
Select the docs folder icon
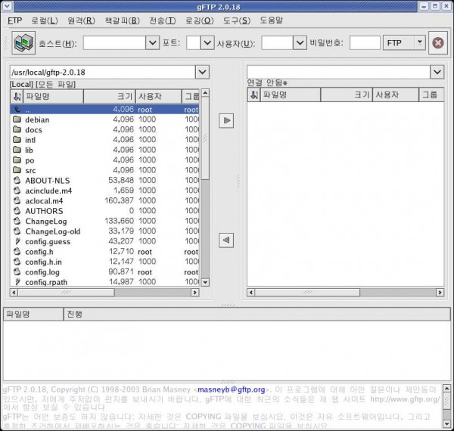[17, 129]
